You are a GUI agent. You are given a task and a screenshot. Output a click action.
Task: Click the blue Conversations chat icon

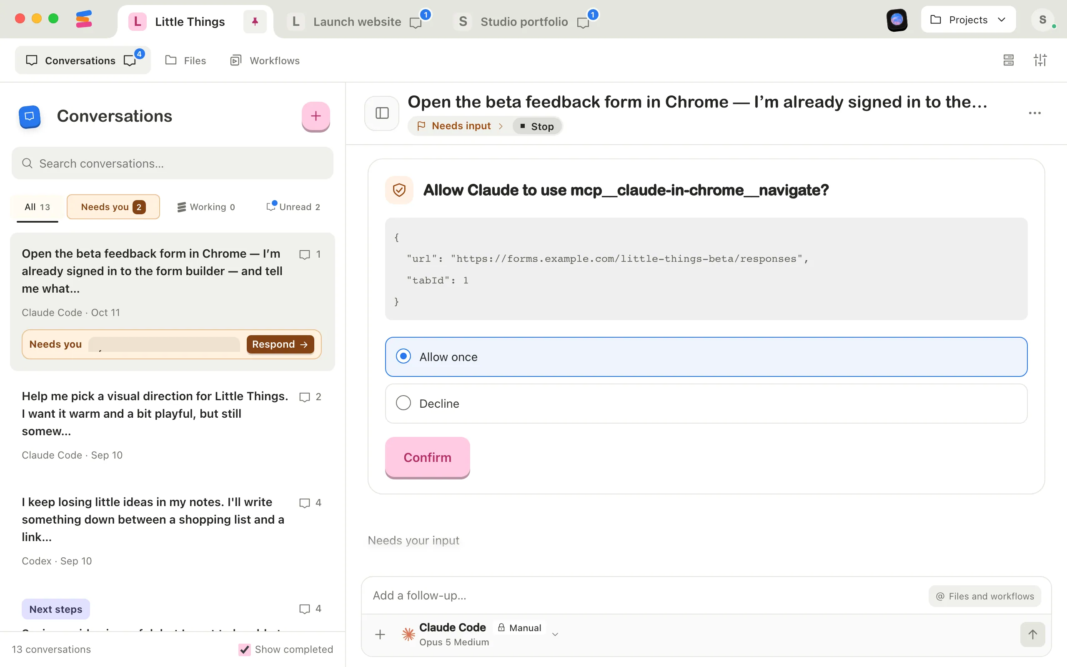(x=30, y=116)
